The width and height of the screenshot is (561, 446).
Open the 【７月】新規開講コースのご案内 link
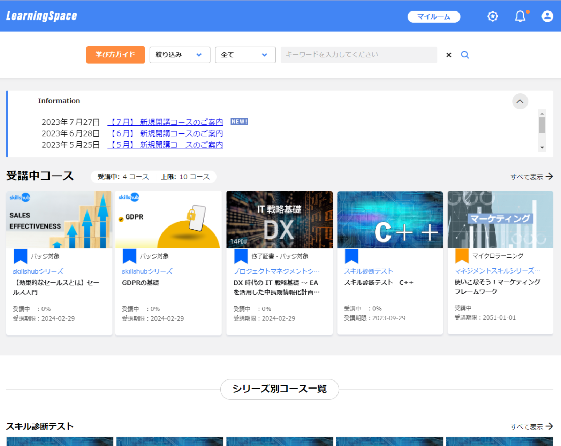point(166,122)
